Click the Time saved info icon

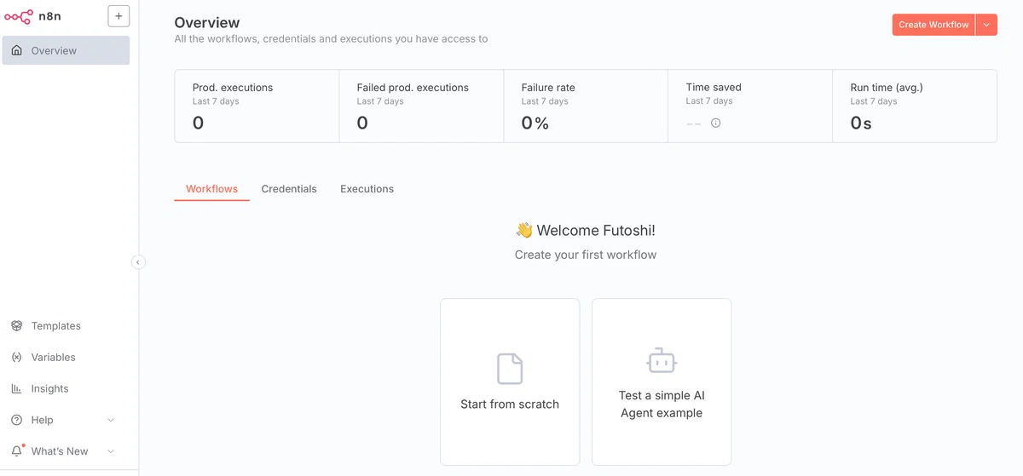pyautogui.click(x=716, y=123)
